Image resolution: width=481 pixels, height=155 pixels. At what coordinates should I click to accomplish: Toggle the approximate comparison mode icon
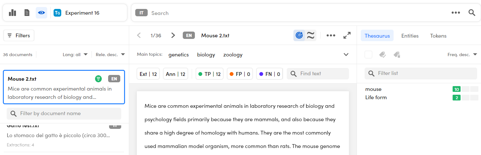(311, 35)
